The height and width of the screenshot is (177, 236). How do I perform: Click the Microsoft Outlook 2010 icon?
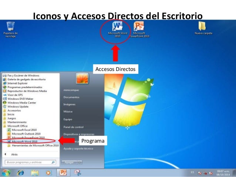[9, 134]
